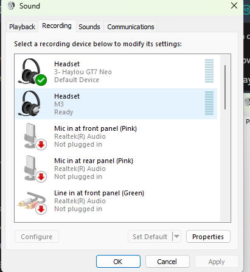Click the device list vertical scrollbar thumb
250x272 pixels.
225,87
